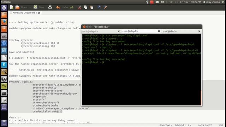Click the Copy icon
This screenshot has height=127, width=226.
pyautogui.click(x=85, y=7)
